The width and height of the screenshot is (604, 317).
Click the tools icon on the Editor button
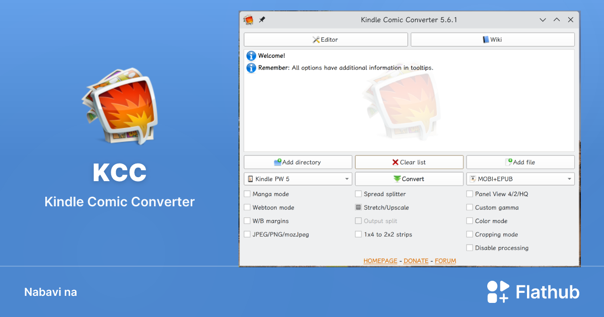tap(316, 39)
